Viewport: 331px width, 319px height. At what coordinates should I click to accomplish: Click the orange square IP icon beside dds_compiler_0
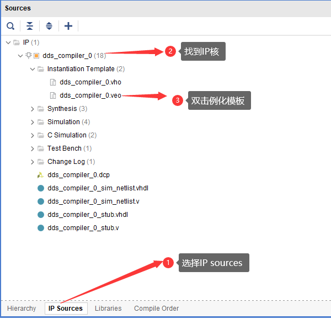[36, 56]
